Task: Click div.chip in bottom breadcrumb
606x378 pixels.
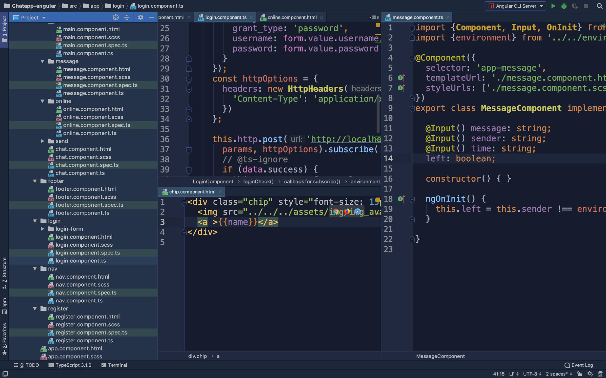Action: click(197, 356)
